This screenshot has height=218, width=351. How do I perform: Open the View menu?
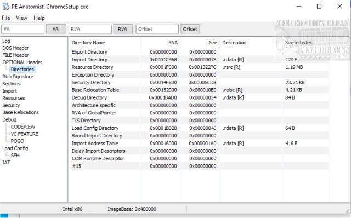point(22,18)
